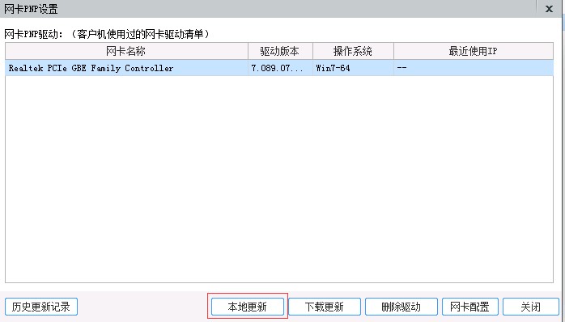Click driver version cell 7.089.07...

click(280, 68)
